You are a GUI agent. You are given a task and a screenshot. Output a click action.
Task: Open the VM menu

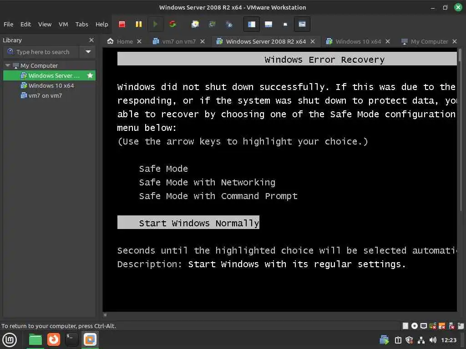click(x=63, y=25)
